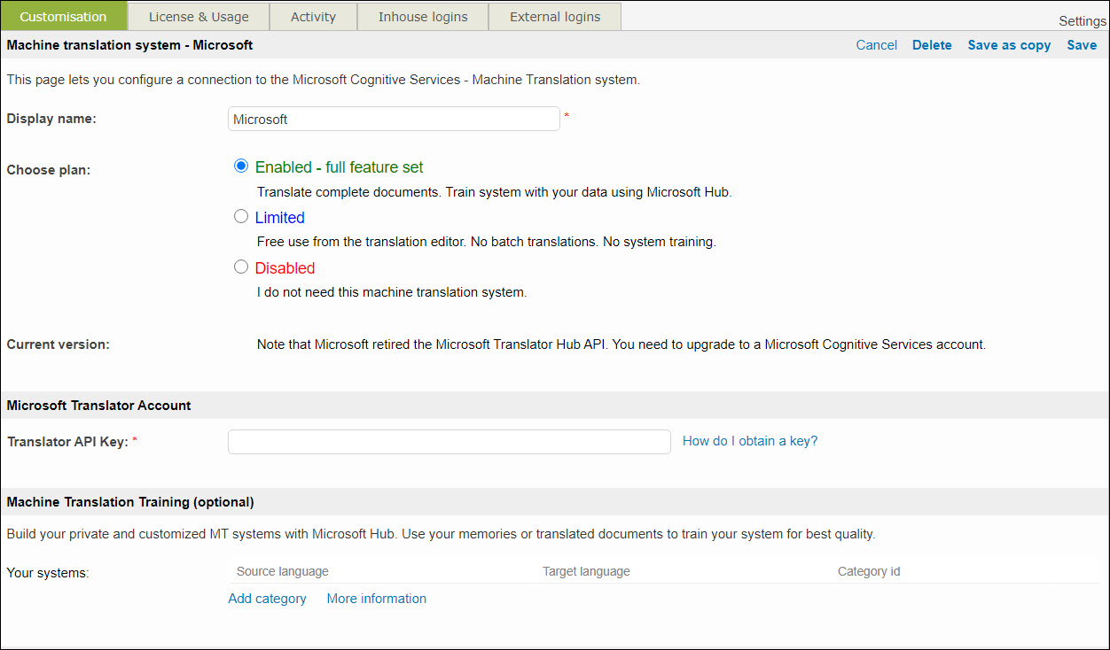The width and height of the screenshot is (1110, 650).
Task: Open the External logins tab
Action: [554, 16]
